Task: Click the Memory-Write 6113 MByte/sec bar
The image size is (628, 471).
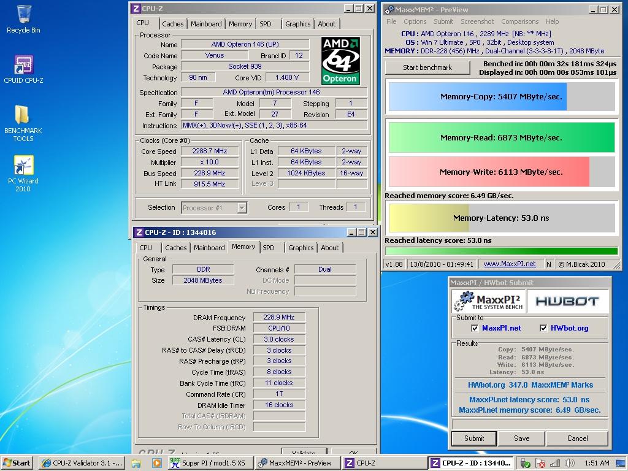Action: [502, 172]
